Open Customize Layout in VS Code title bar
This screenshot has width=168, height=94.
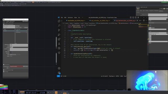coord(138,17)
